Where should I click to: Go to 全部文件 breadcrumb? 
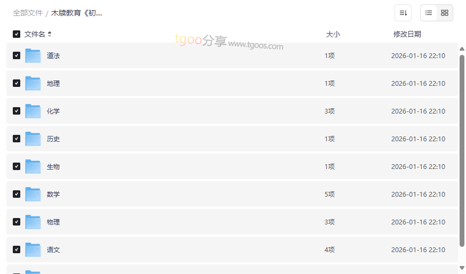pos(28,13)
